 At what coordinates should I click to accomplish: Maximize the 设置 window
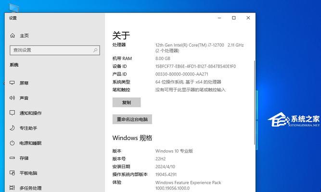pyautogui.click(x=233, y=18)
